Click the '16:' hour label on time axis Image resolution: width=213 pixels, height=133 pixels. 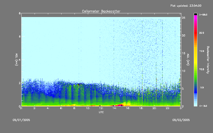[128, 108]
